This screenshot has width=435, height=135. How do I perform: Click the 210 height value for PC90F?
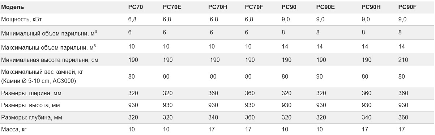tap(403, 60)
